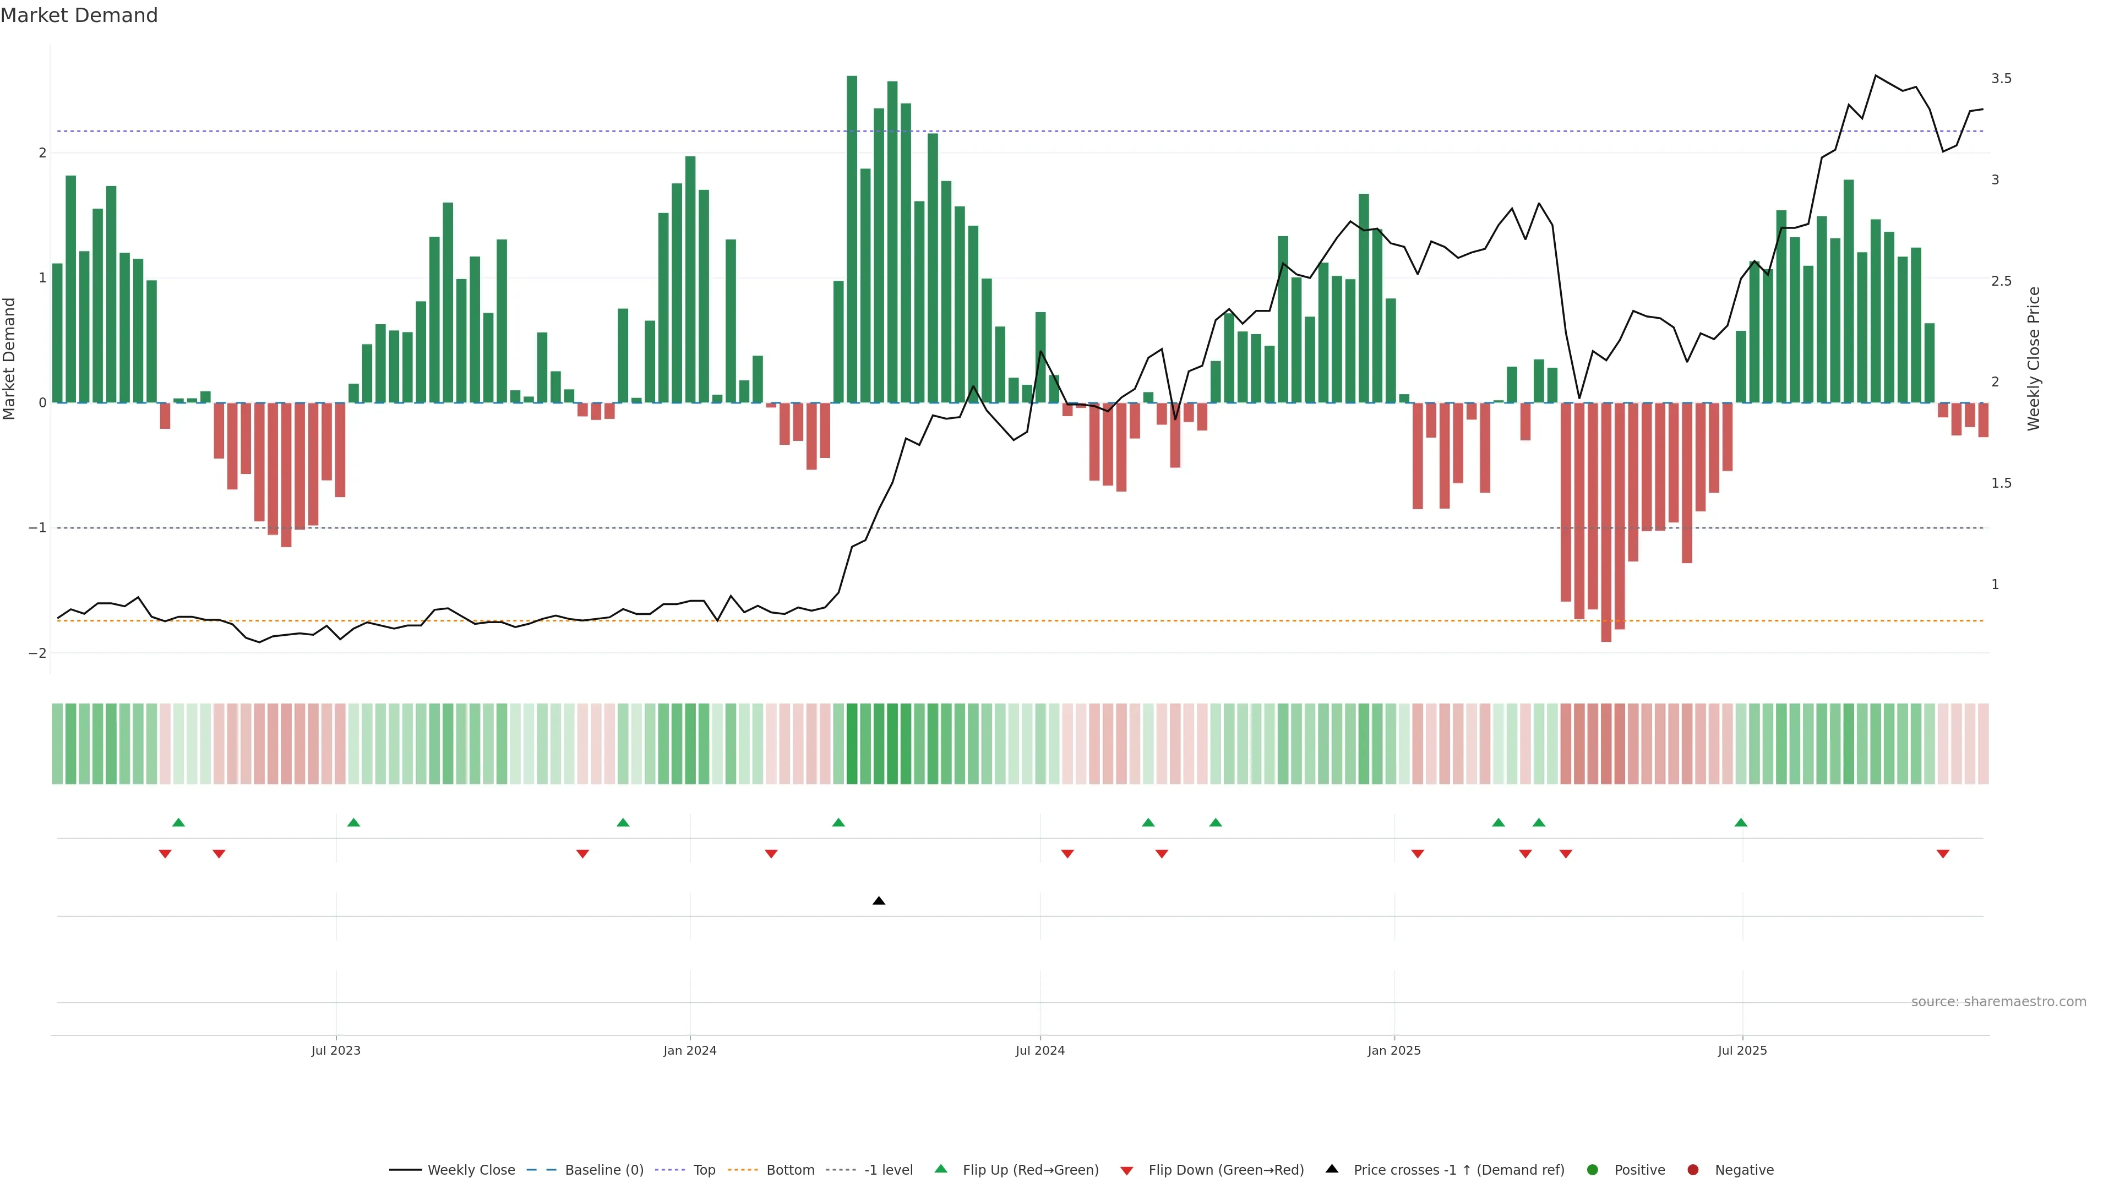The height and width of the screenshot is (1189, 2114).
Task: Toggle the Top dotted line legend
Action: pyautogui.click(x=704, y=1169)
